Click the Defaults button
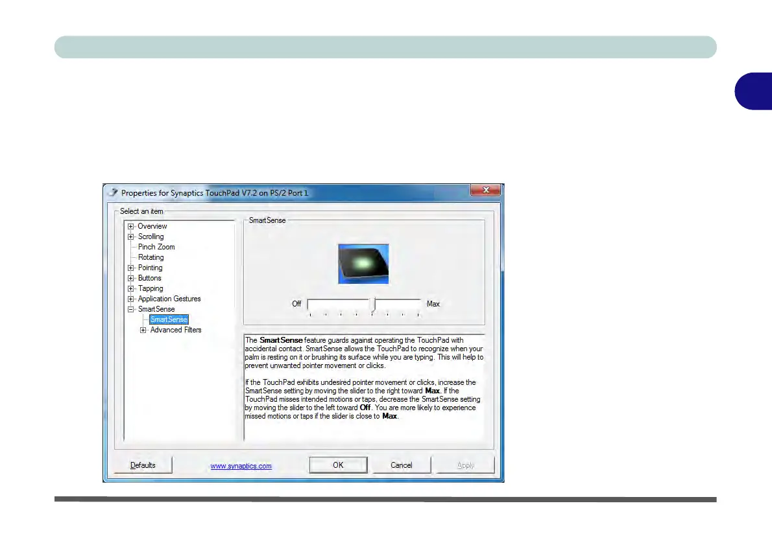This screenshot has height=543, width=772. [x=143, y=465]
